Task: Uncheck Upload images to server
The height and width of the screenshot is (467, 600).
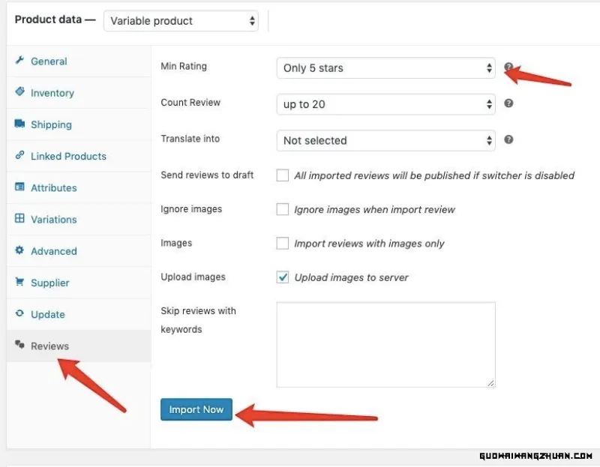Action: pos(283,277)
